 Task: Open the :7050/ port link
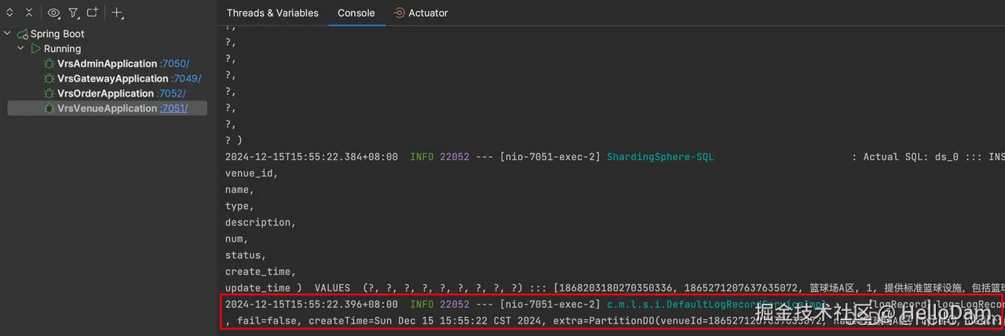tap(174, 64)
